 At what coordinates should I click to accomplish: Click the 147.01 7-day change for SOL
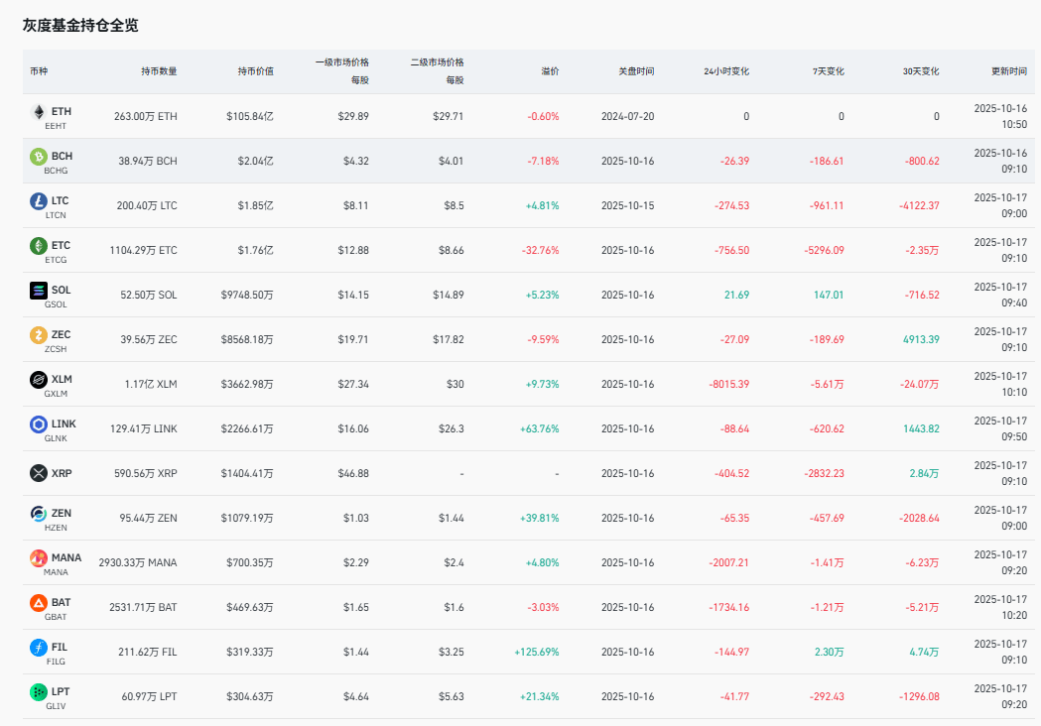[829, 295]
